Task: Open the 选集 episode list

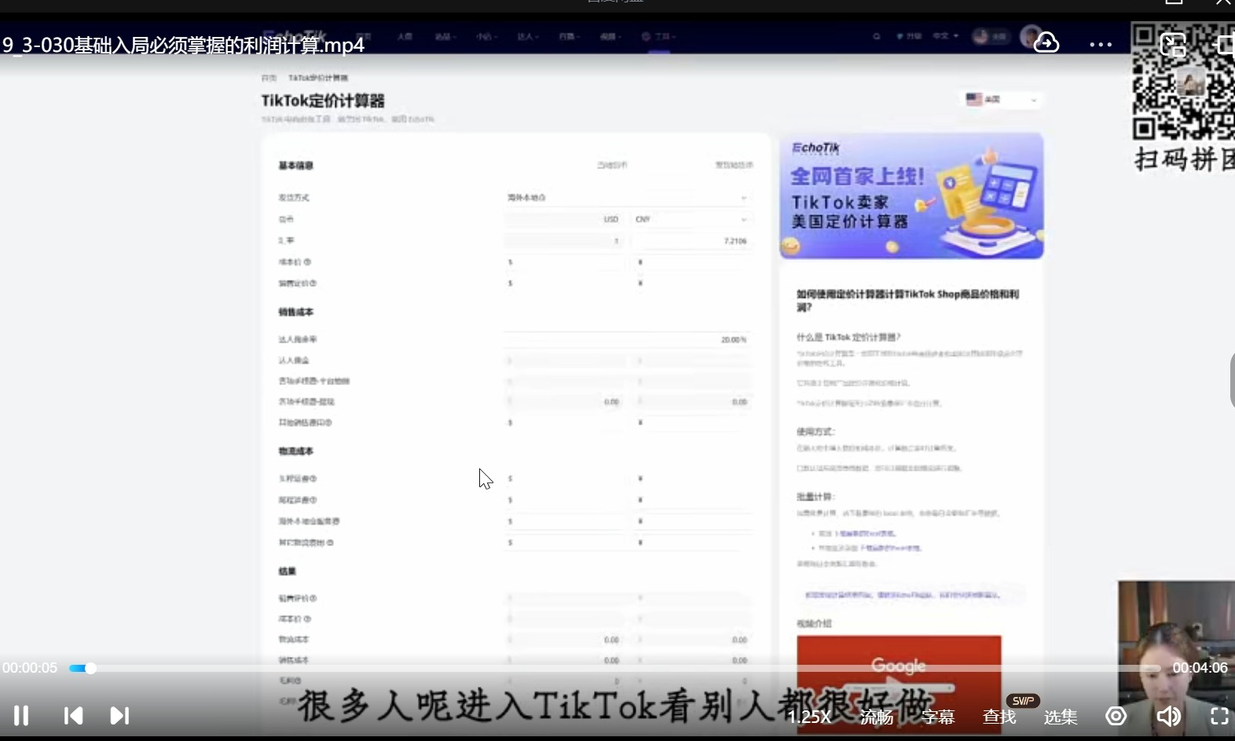Action: tap(1061, 717)
